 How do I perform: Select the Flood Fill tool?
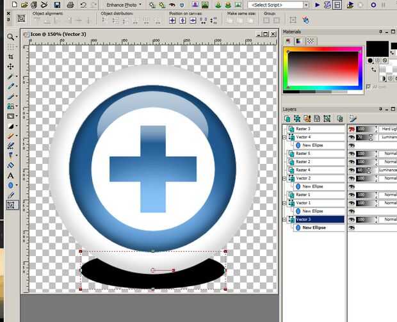pyautogui.click(x=10, y=166)
